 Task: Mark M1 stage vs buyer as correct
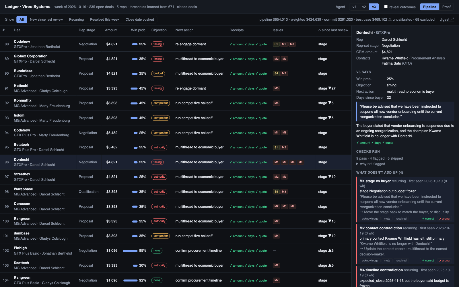point(428,219)
